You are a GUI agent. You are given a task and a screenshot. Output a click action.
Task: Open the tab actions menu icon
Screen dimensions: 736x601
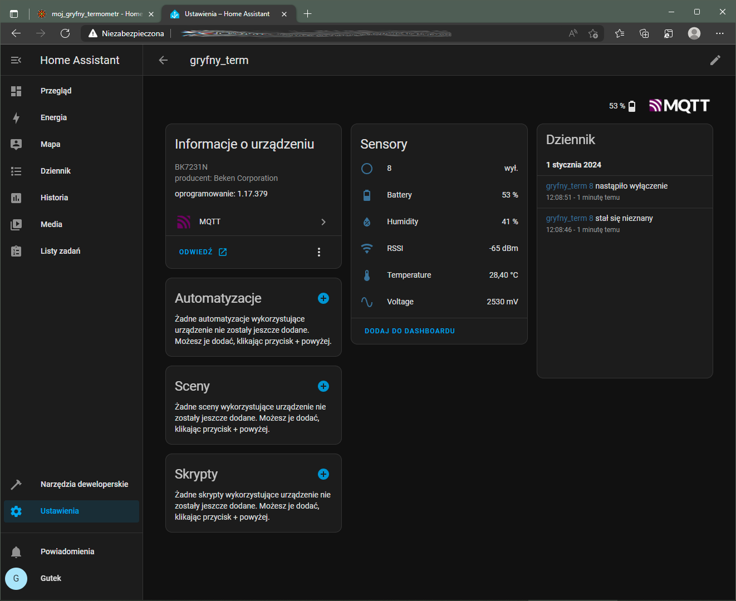coord(14,14)
